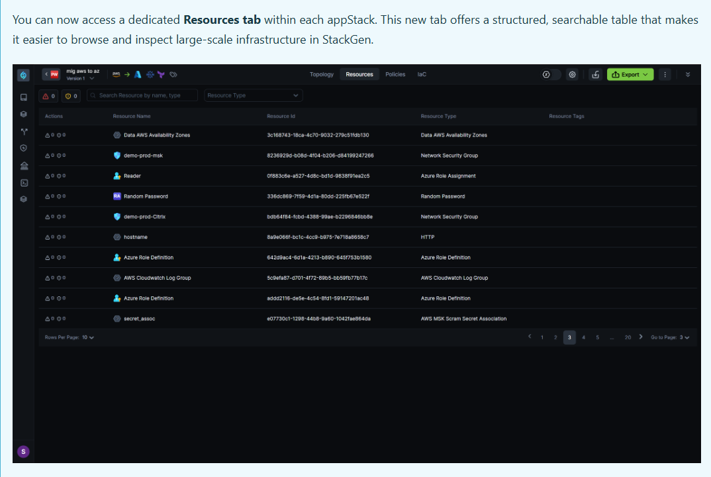
Task: Click Resource Id starting with 3c168743
Action: click(318, 135)
